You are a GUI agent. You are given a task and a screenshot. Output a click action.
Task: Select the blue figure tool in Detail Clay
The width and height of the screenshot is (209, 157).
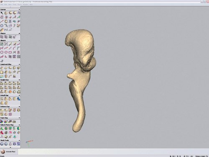(18, 99)
